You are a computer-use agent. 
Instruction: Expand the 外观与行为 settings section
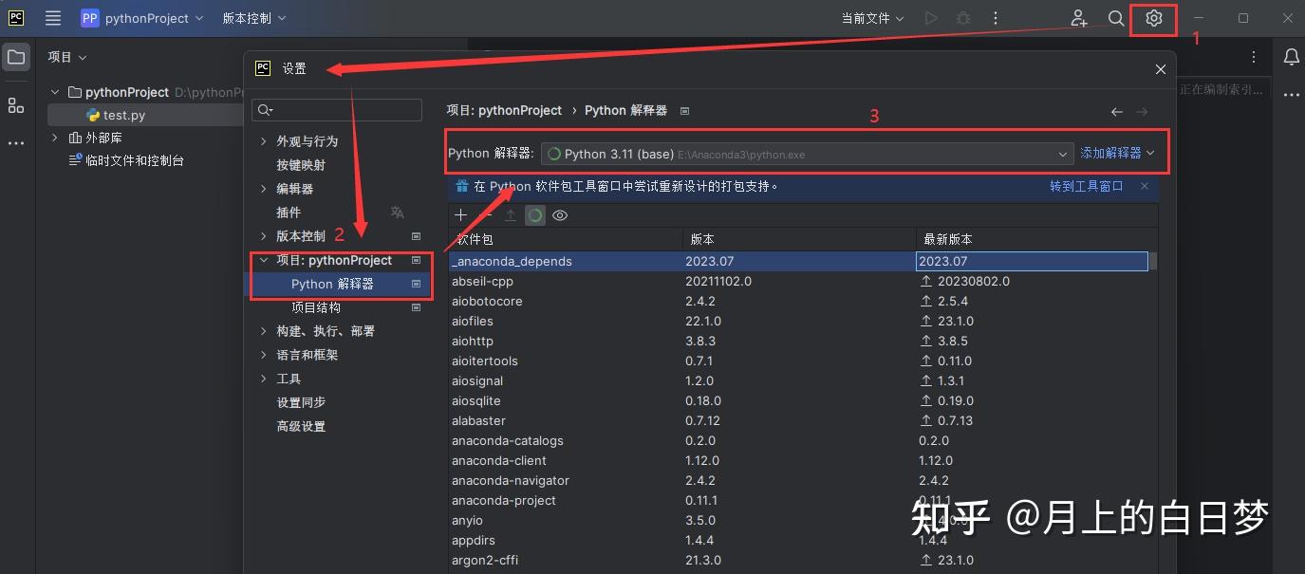click(264, 140)
